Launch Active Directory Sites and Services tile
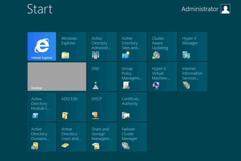This screenshot has height=161, width=241. pos(132,46)
